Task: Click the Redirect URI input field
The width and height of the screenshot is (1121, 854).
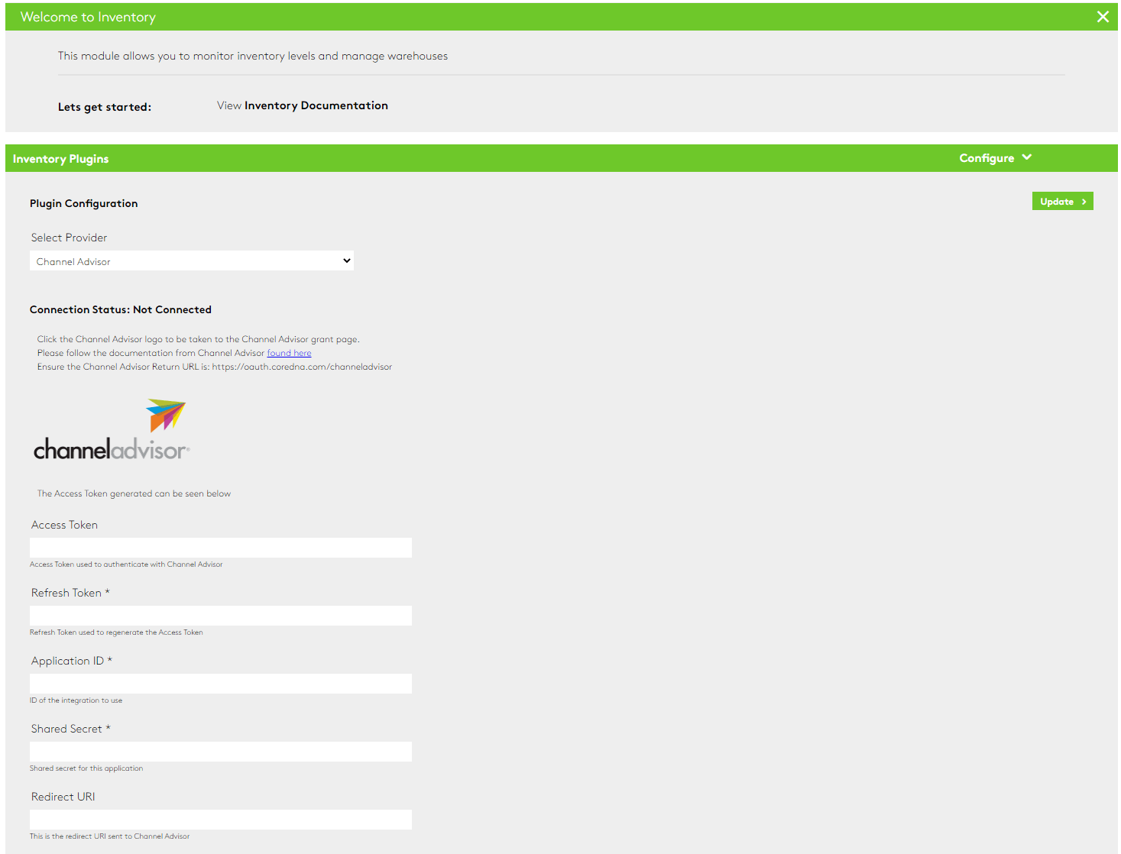Action: tap(220, 819)
